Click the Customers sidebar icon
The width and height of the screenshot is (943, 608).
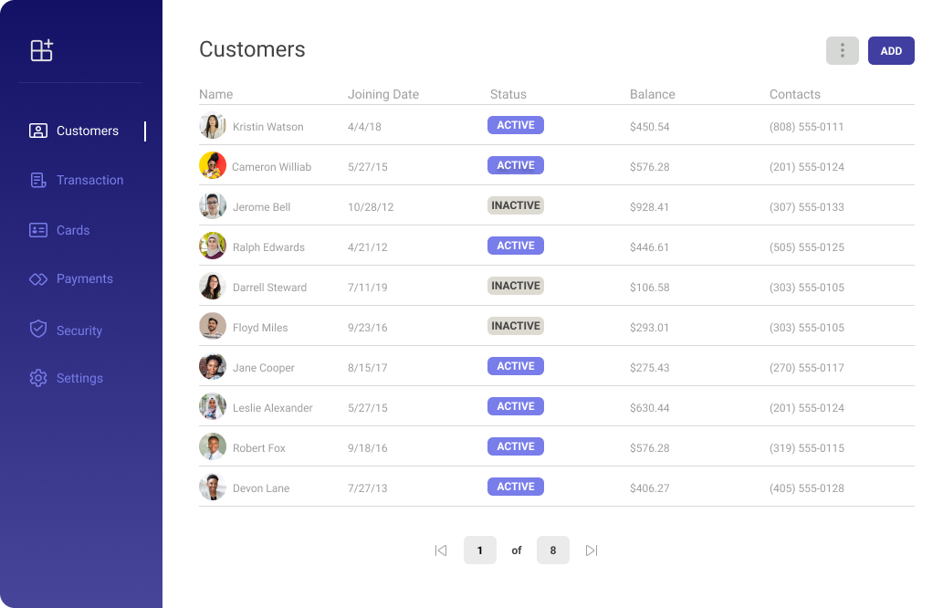(x=38, y=131)
